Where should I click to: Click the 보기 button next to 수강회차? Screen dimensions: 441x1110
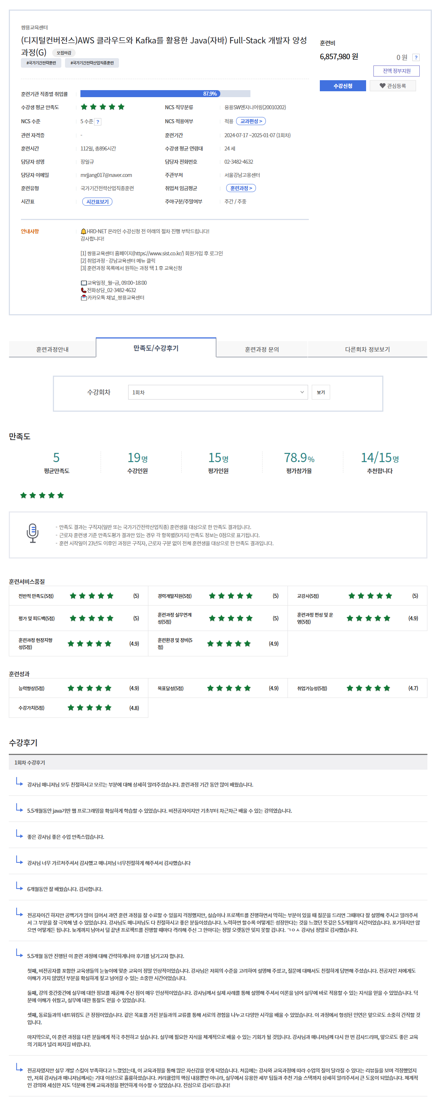[x=321, y=392]
